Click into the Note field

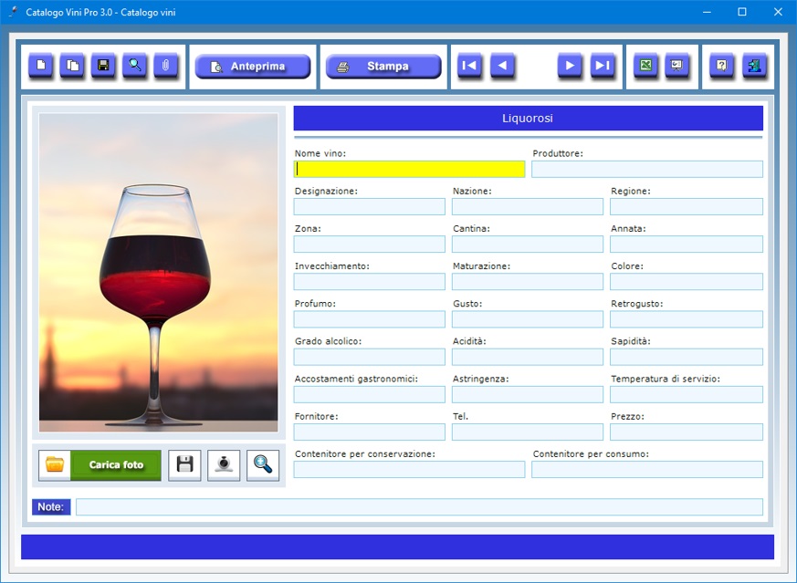[419, 507]
